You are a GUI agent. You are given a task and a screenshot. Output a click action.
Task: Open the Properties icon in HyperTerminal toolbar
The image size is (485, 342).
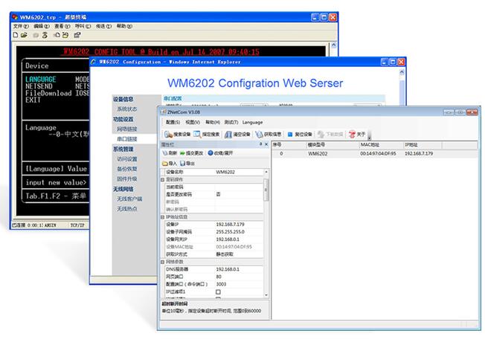coord(77,35)
